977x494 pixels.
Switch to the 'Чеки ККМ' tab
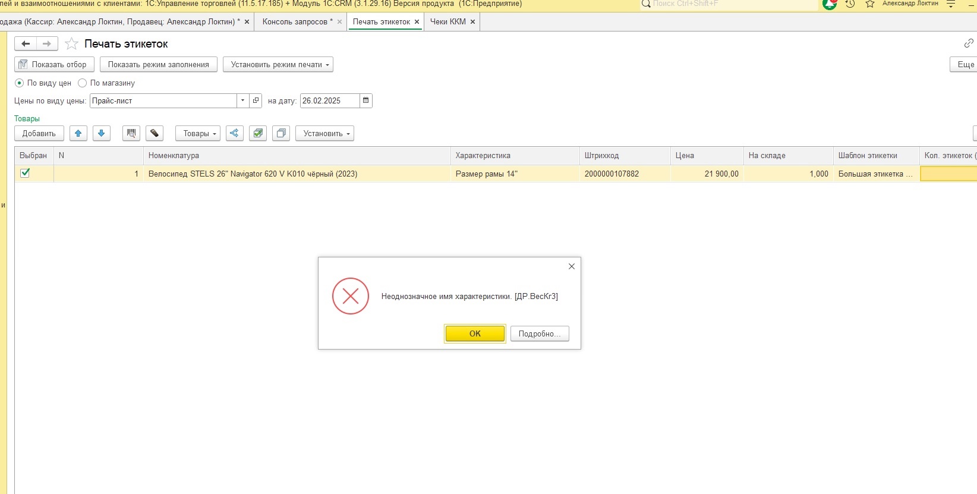pyautogui.click(x=447, y=22)
